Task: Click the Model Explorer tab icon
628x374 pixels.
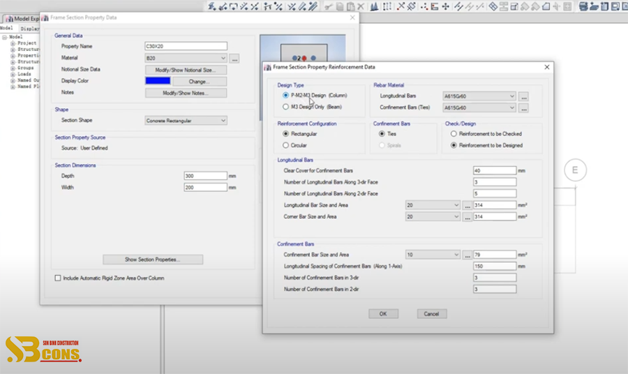Action: [x=9, y=18]
